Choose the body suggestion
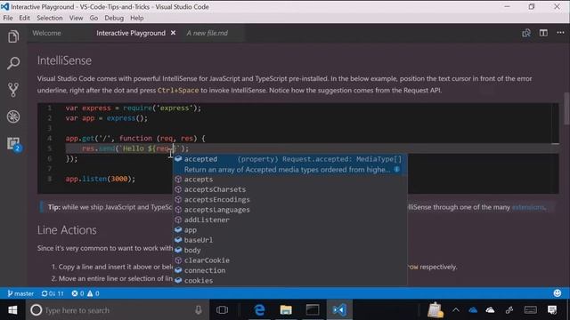The height and width of the screenshot is (320, 570). point(289,251)
